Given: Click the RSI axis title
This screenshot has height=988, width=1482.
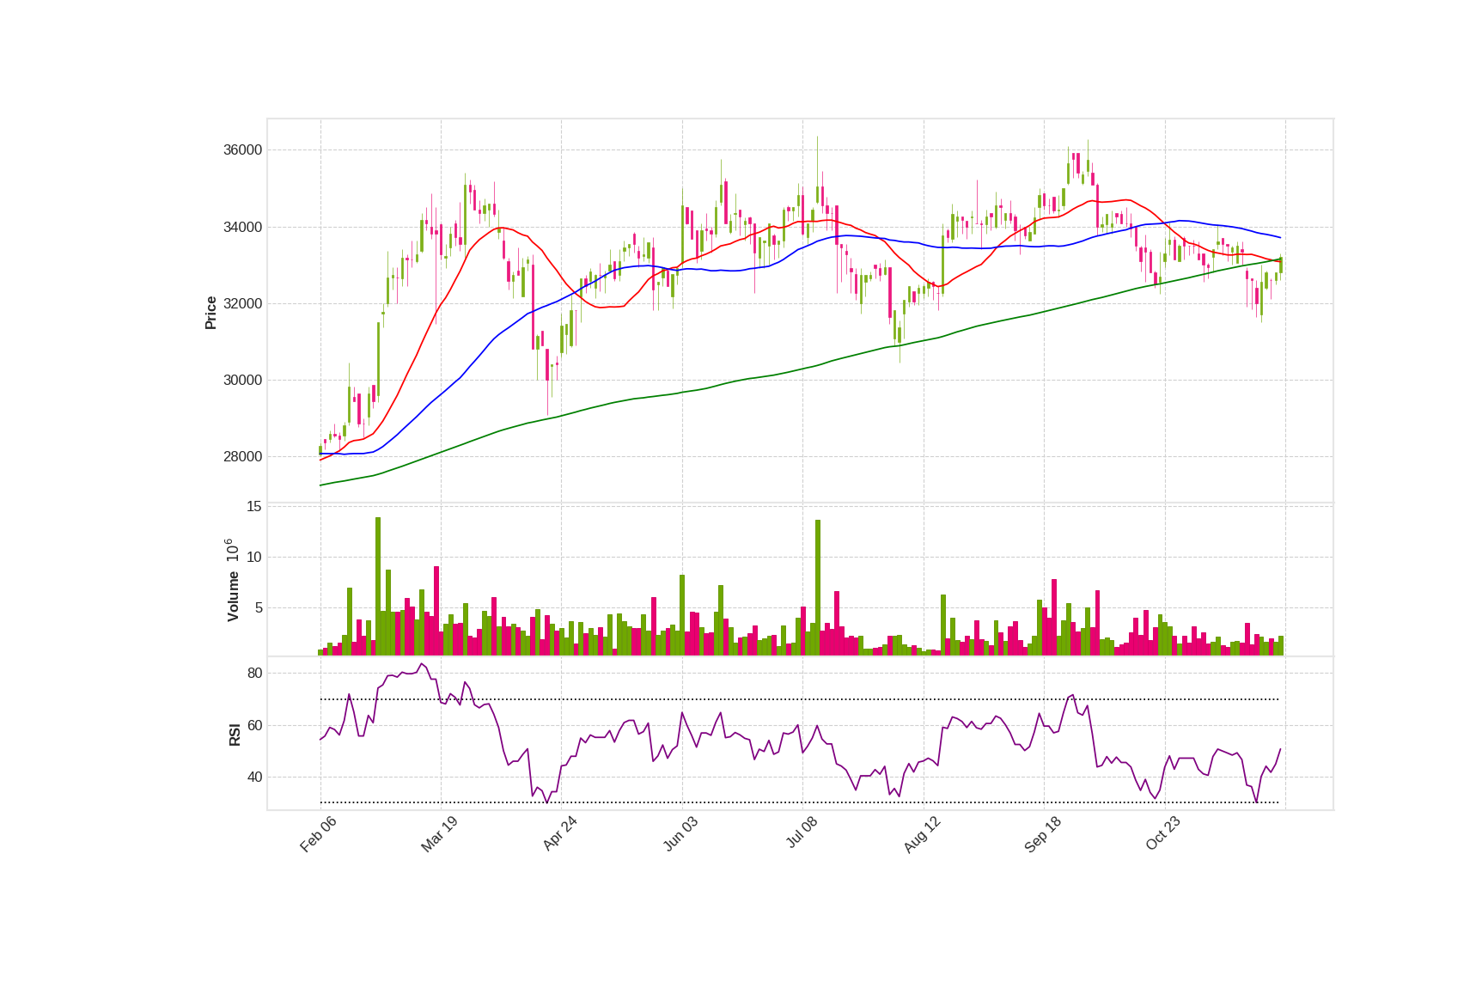Looking at the screenshot, I should [235, 735].
